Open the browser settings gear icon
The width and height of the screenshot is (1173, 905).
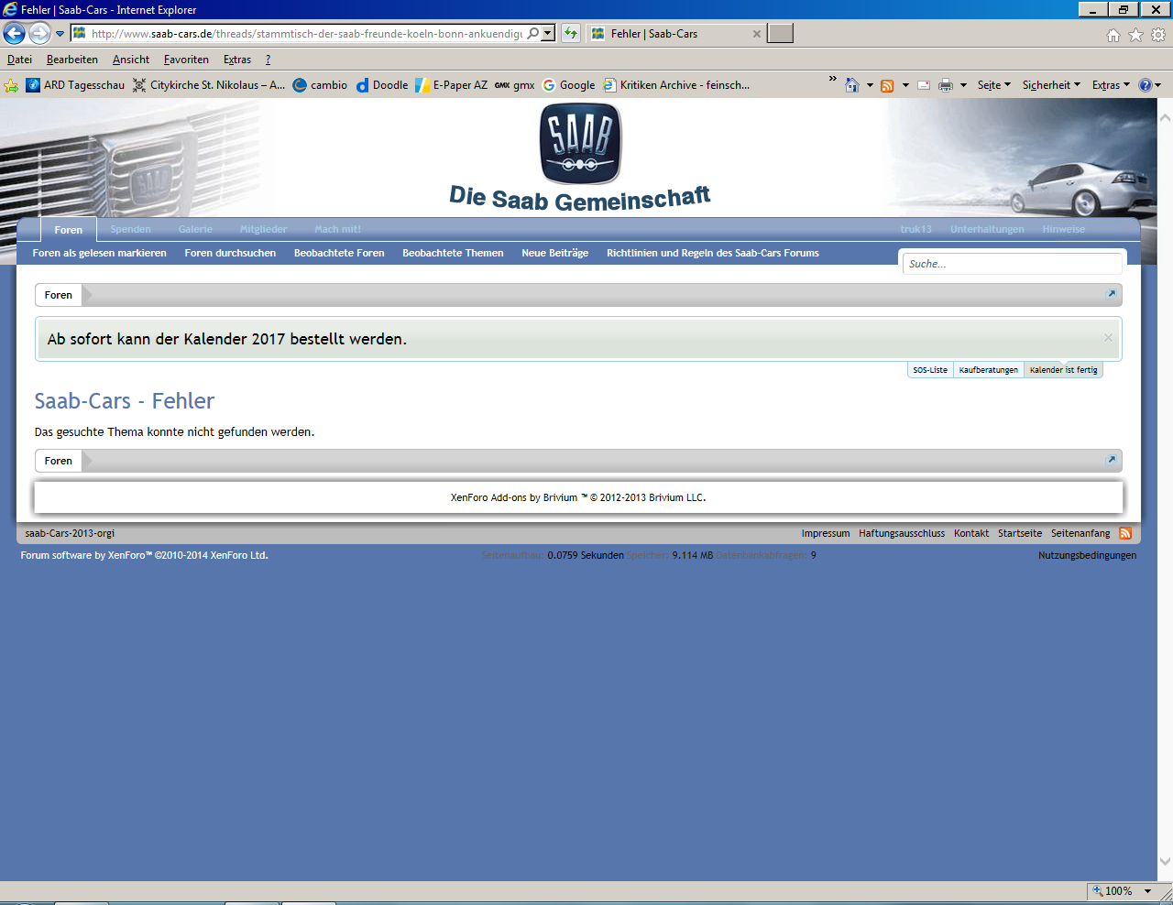click(x=1158, y=35)
